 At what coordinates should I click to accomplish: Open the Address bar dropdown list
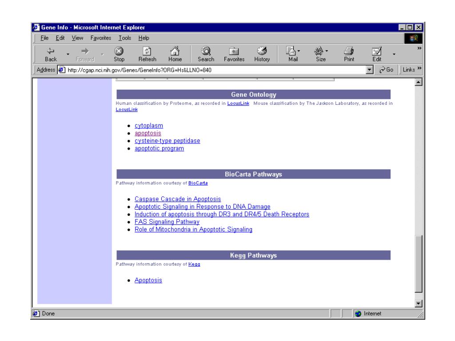click(x=369, y=70)
